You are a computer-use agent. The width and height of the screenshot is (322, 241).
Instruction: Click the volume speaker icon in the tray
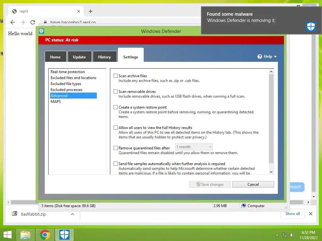click(x=292, y=235)
